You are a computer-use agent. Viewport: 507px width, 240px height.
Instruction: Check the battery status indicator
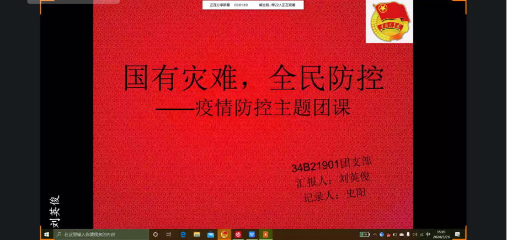(365, 234)
